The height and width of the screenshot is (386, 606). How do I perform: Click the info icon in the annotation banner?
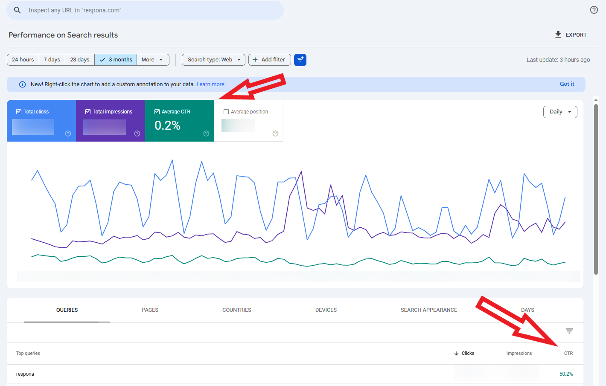click(22, 84)
